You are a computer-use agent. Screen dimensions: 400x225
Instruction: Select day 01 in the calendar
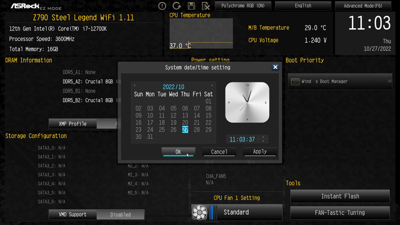tap(208, 101)
